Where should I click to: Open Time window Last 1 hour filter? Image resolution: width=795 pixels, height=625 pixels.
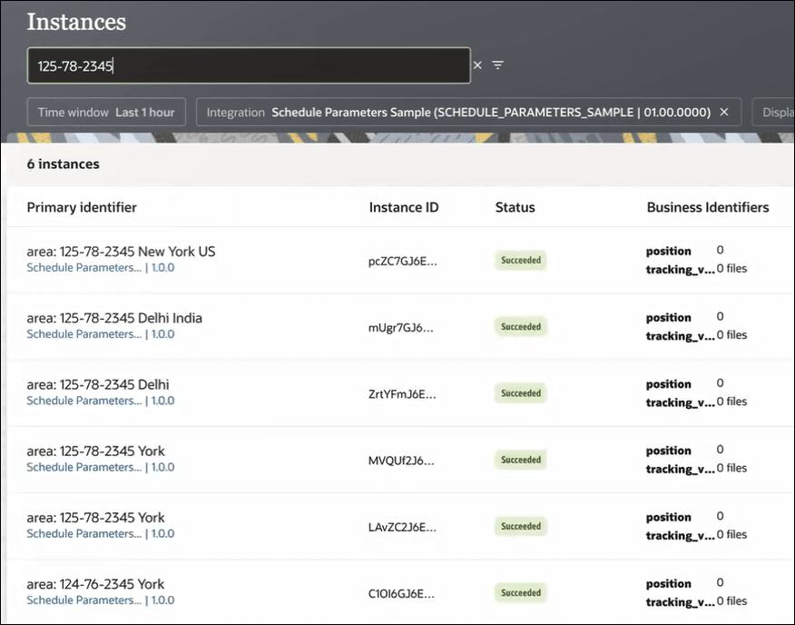[x=106, y=112]
